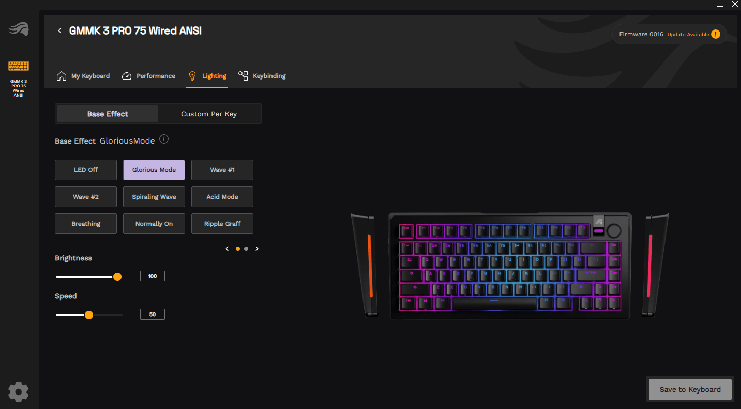This screenshot has height=409, width=741.
Task: Click the Update Available link
Action: pyautogui.click(x=688, y=35)
